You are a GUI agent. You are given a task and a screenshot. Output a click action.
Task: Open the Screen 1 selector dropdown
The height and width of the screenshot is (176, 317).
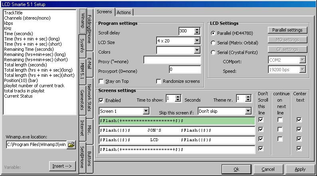(x=146, y=110)
